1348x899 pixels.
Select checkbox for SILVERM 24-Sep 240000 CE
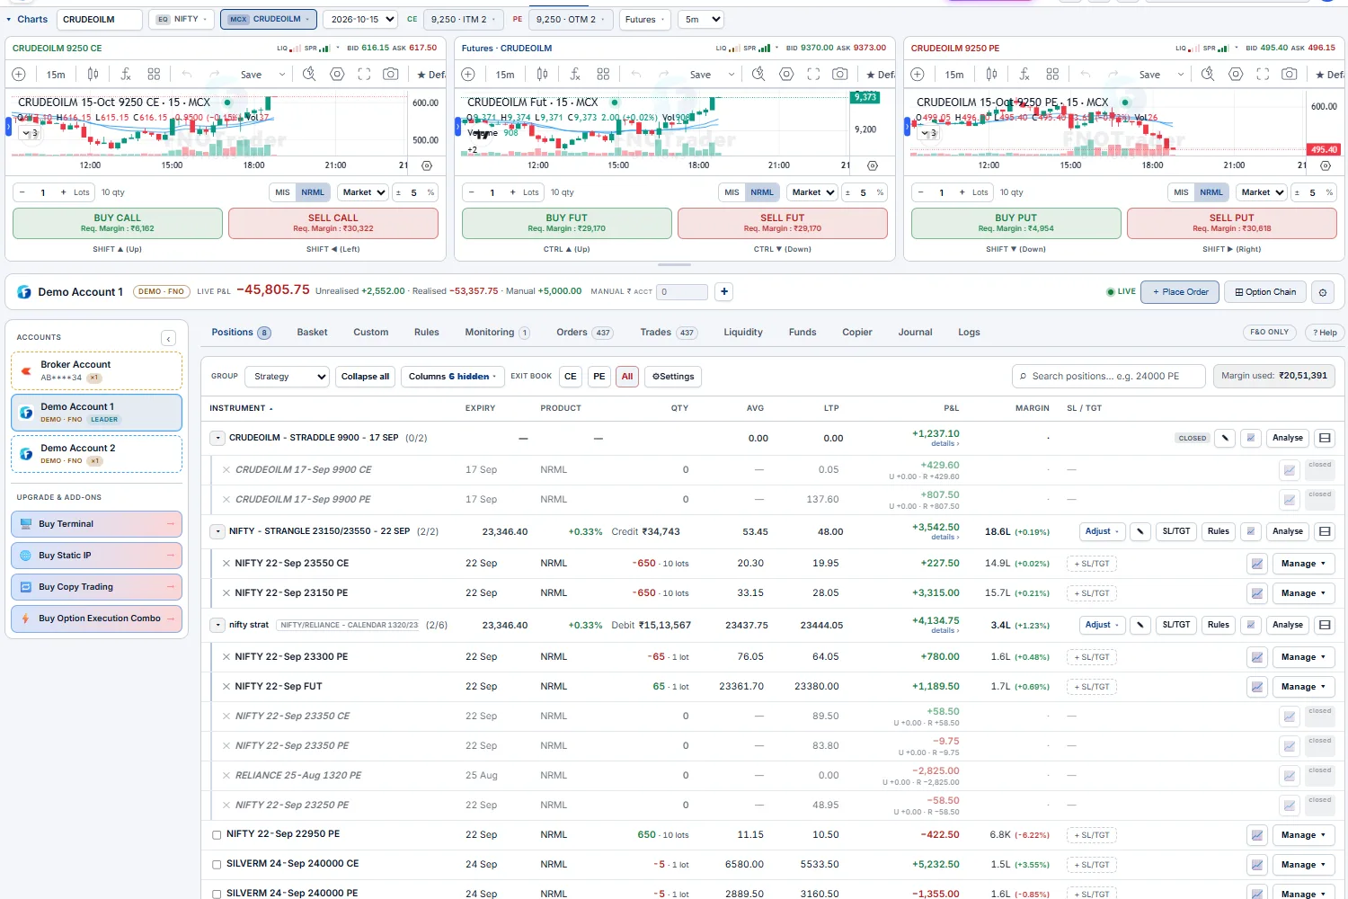click(x=217, y=865)
